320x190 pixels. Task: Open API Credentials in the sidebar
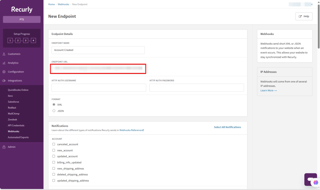[x=16, y=125]
